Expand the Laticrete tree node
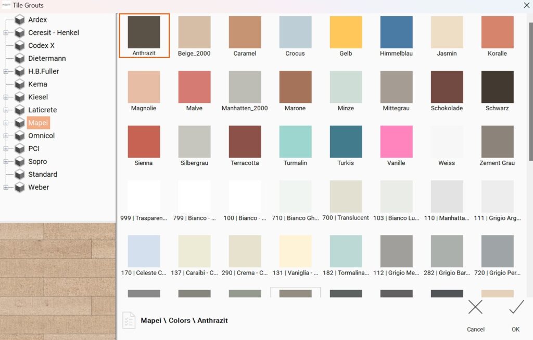This screenshot has width=533, height=340. coord(6,110)
